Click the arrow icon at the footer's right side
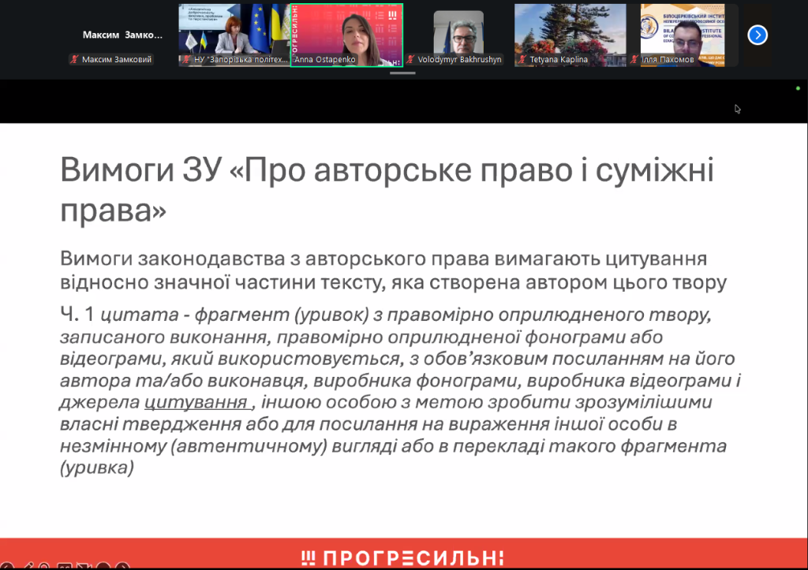The width and height of the screenshot is (808, 570). 123,564
